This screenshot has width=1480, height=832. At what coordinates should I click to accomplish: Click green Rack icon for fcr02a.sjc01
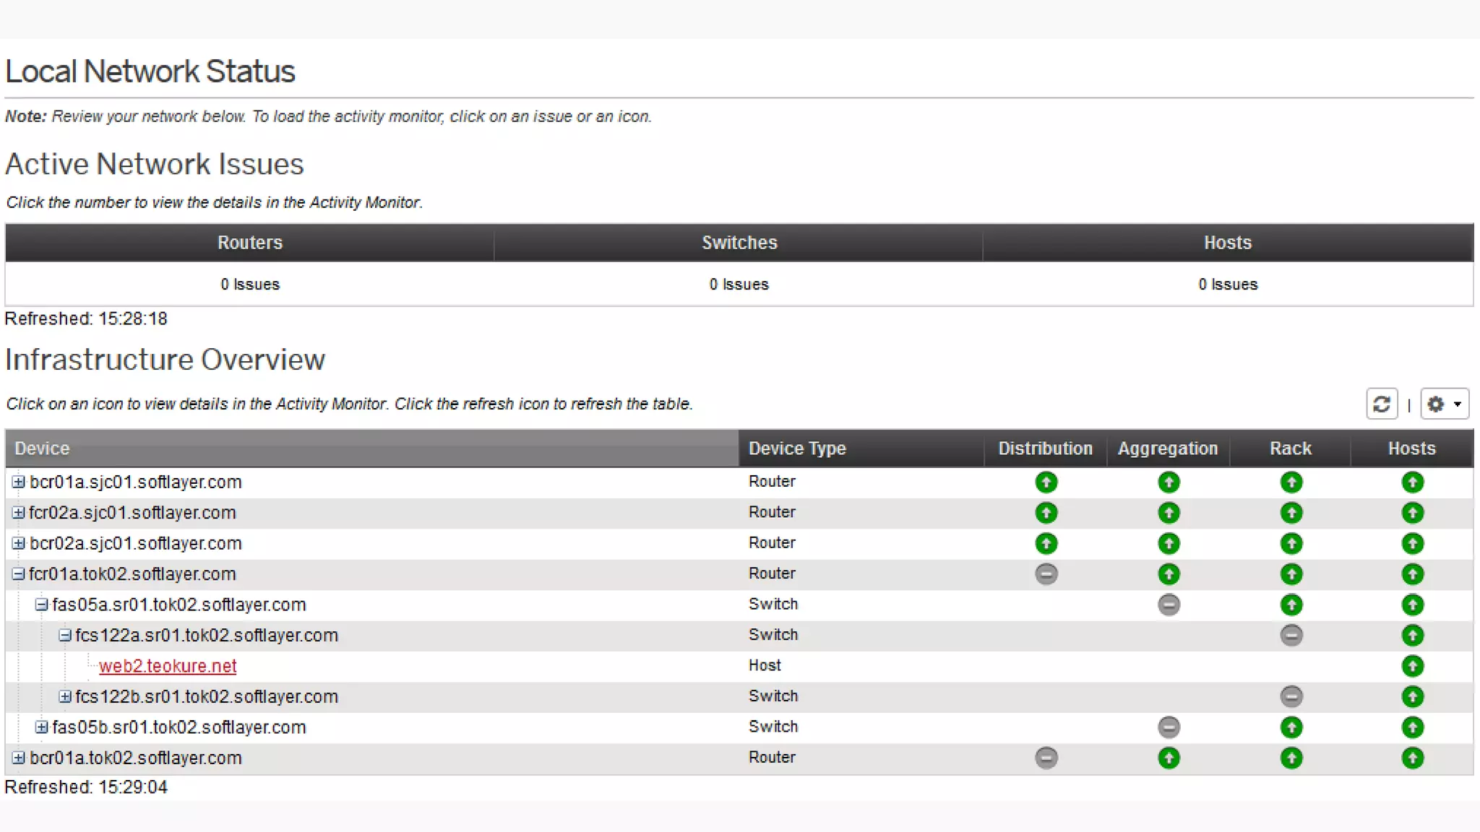click(1291, 513)
